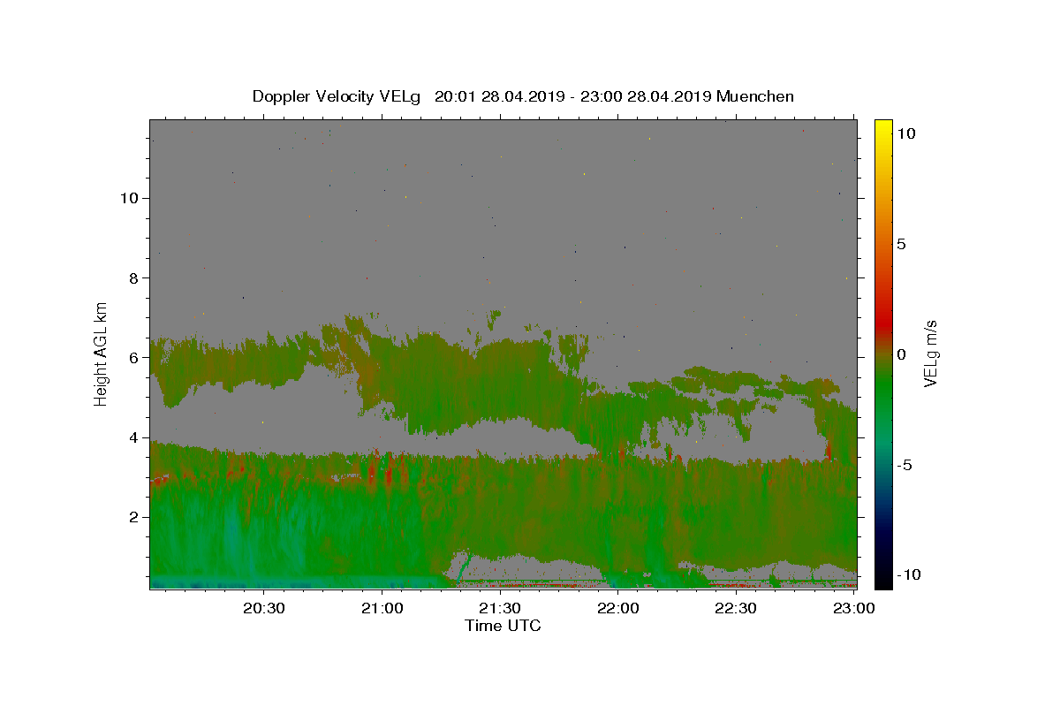Screen dimensions: 1060x707
Task: Click the 'Height AGL km' axis label
Action: (x=102, y=353)
